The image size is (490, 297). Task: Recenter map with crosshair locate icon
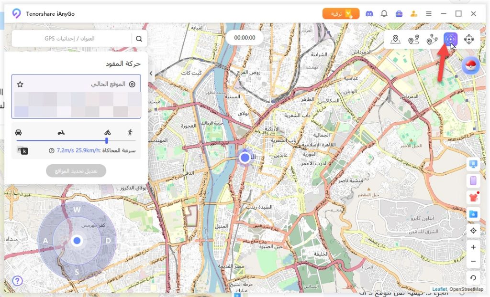(x=473, y=231)
